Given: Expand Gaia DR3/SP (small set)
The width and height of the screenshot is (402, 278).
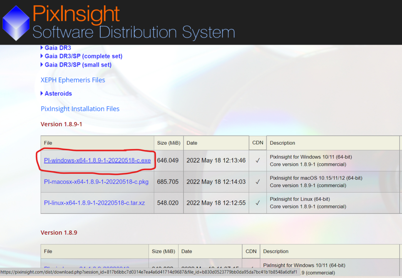Looking at the screenshot, I should coord(76,65).
